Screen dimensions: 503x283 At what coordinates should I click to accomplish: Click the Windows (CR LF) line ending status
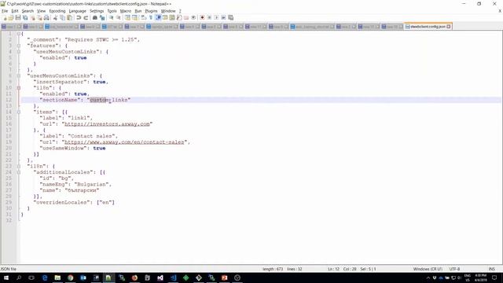coord(428,269)
